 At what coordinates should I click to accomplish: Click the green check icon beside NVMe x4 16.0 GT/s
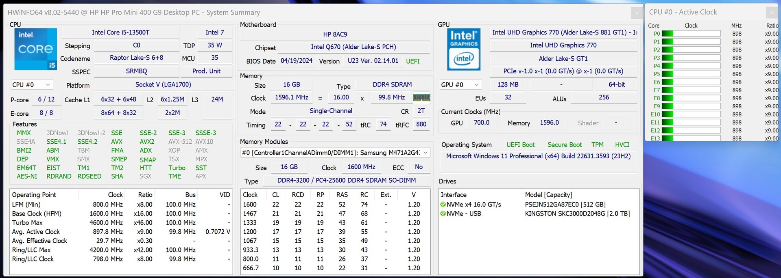[443, 205]
